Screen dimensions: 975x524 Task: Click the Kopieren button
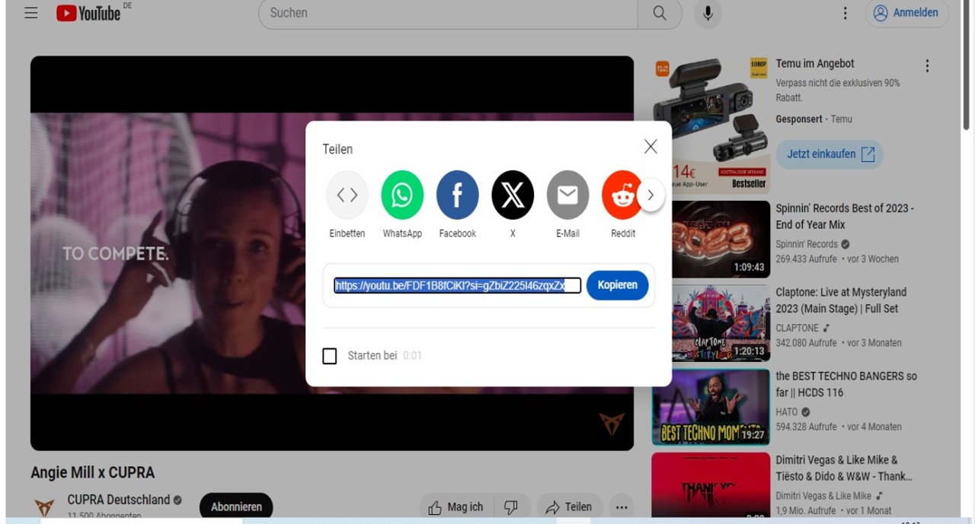point(617,285)
